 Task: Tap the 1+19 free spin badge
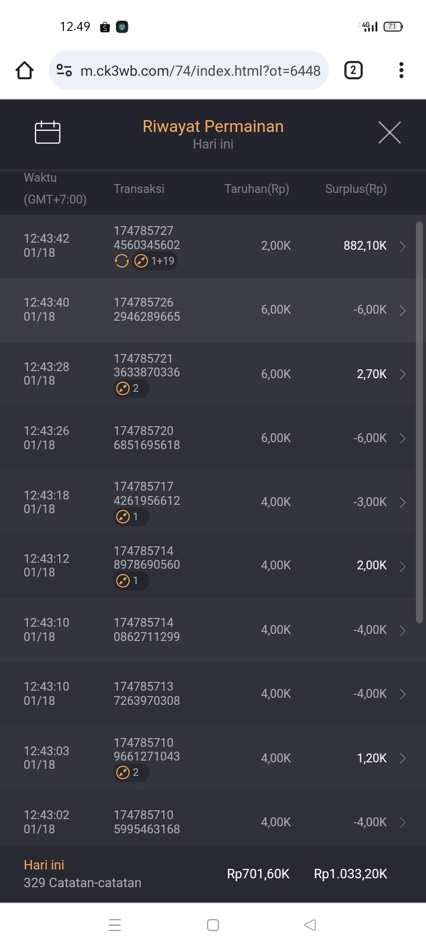point(155,261)
